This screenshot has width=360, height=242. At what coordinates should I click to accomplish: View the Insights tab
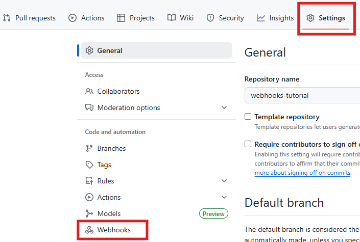coord(275,18)
